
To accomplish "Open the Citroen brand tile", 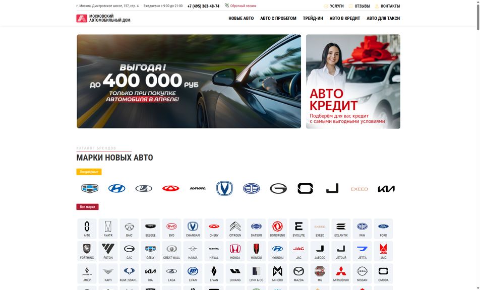I will point(235,229).
